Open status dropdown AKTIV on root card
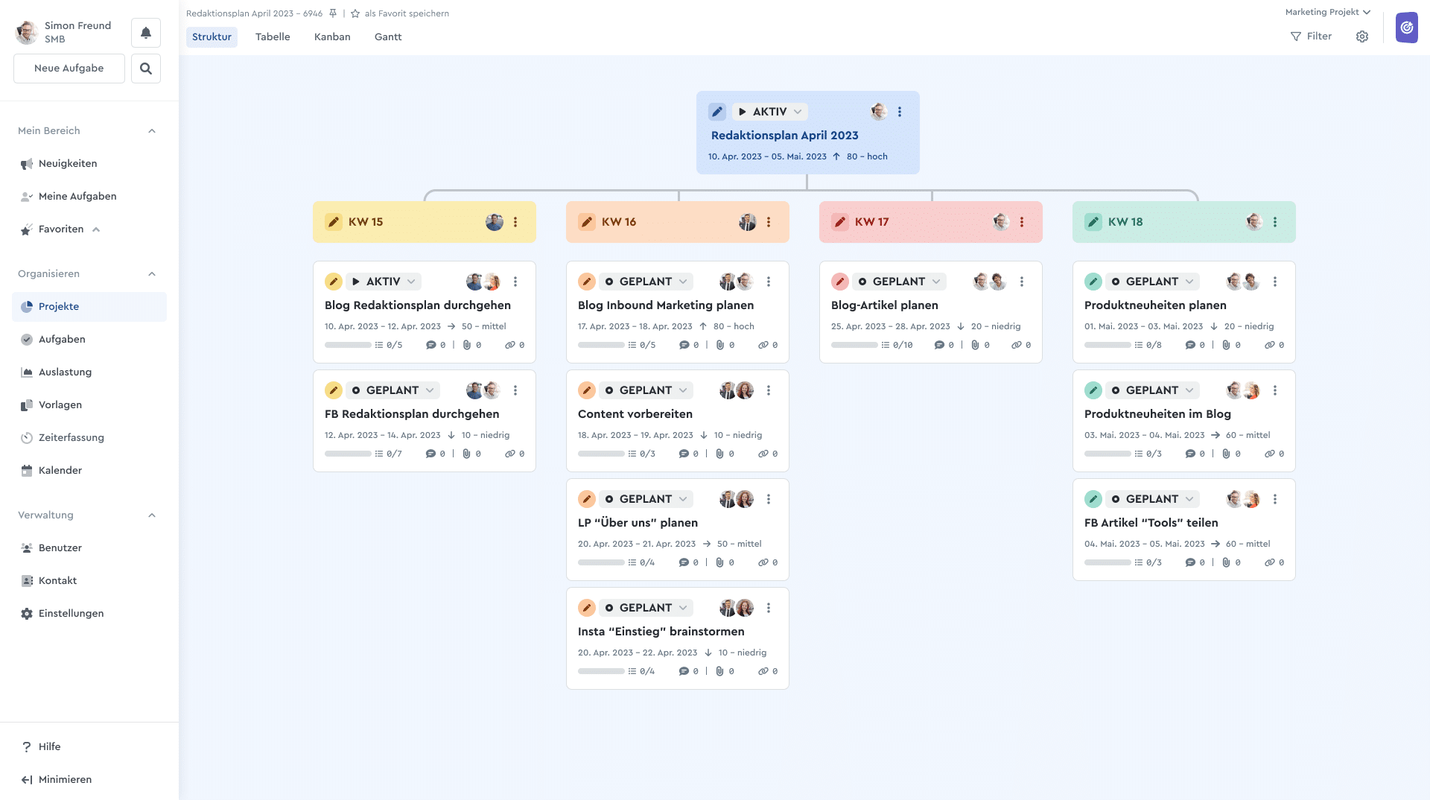The width and height of the screenshot is (1430, 800). tap(771, 112)
